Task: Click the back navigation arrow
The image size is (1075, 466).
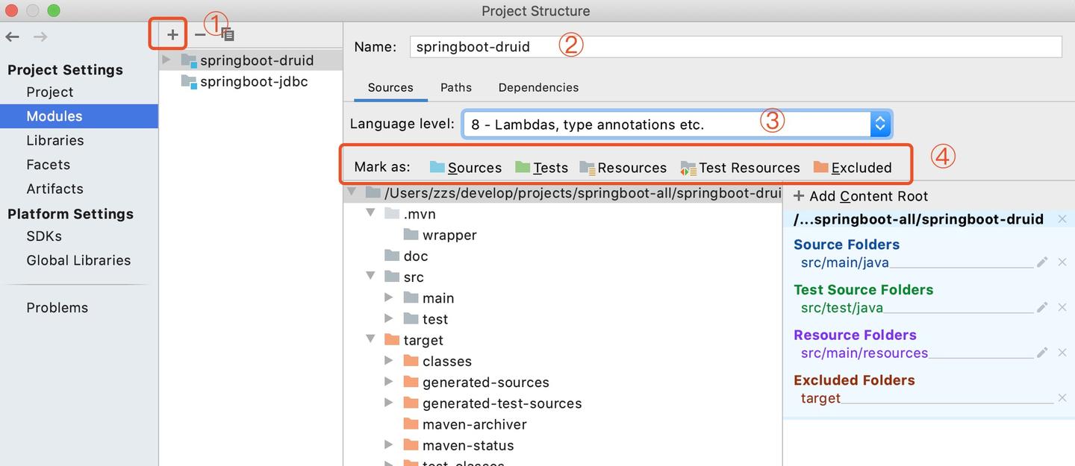Action: tap(13, 37)
